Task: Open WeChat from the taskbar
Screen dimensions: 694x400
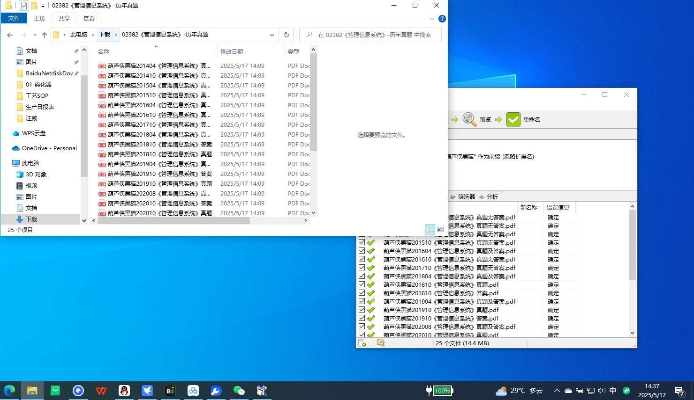Action: click(239, 390)
